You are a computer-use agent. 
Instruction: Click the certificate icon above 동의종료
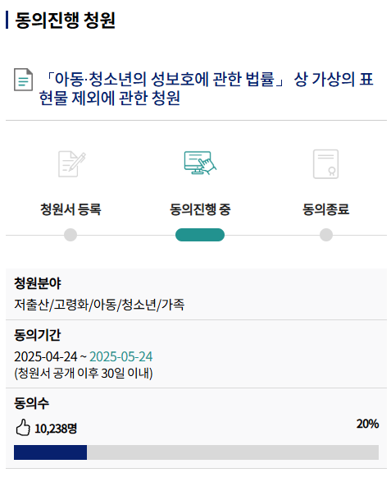pos(325,164)
